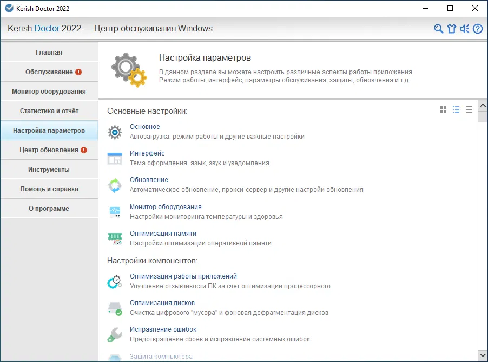The width and height of the screenshot is (488, 362).
Task: Click the large gears header icon
Action: tap(129, 70)
